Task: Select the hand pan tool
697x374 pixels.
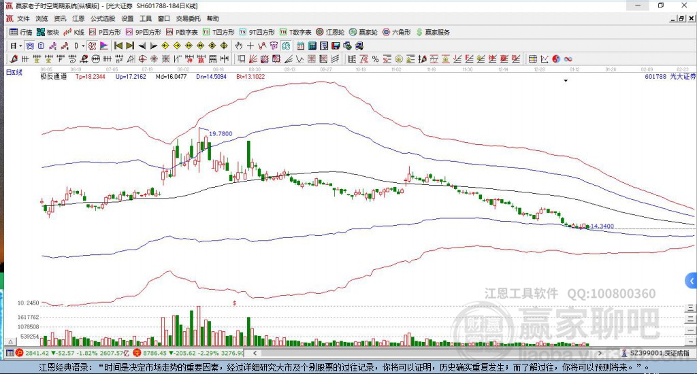Action: pyautogui.click(x=239, y=46)
